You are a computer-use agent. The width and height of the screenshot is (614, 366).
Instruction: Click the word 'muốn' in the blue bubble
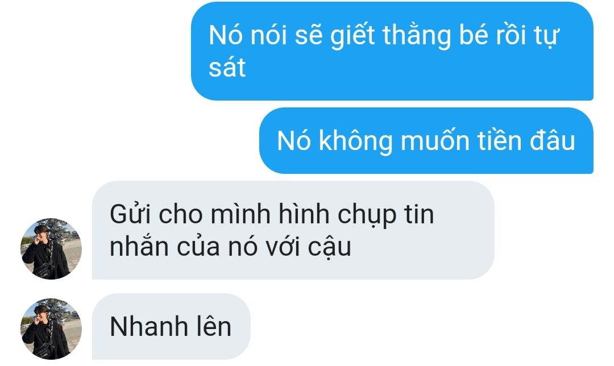[x=435, y=140]
